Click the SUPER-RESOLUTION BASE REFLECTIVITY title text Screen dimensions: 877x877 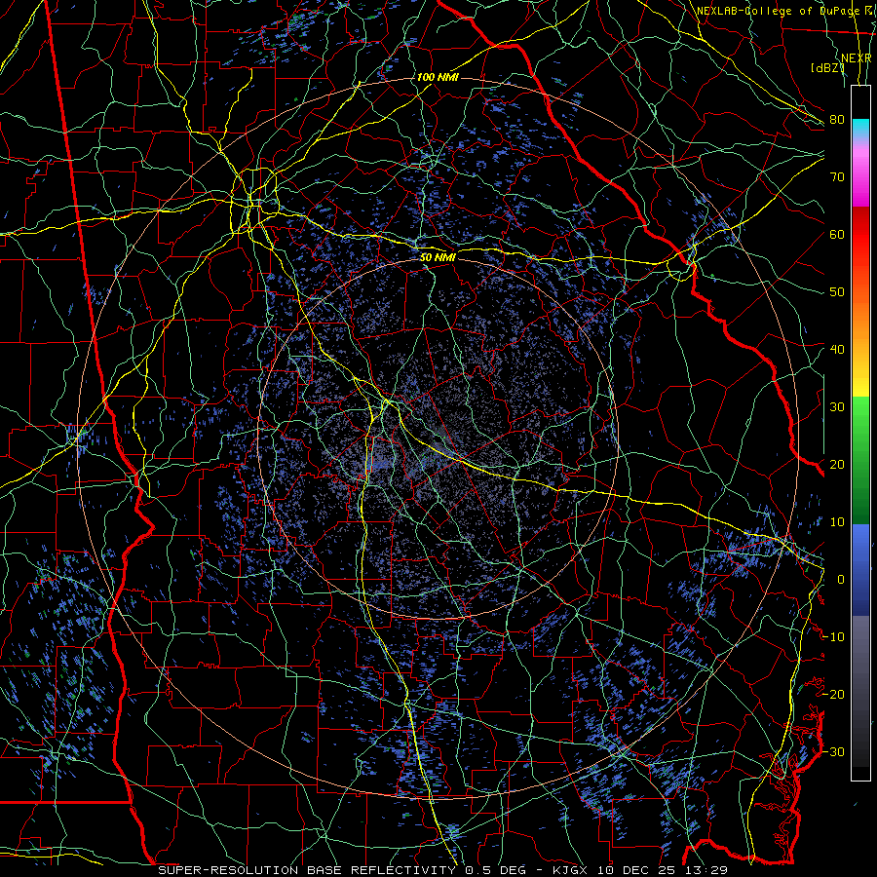[x=307, y=870]
